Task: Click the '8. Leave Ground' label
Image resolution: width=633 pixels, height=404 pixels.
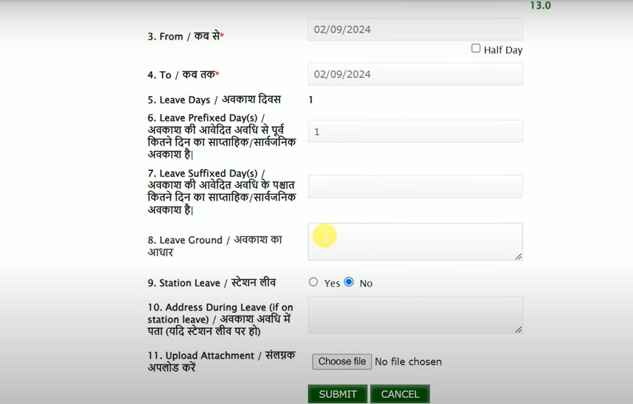Action: click(x=215, y=246)
